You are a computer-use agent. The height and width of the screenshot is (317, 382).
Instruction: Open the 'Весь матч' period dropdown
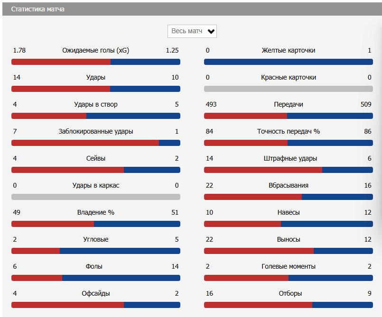(187, 31)
